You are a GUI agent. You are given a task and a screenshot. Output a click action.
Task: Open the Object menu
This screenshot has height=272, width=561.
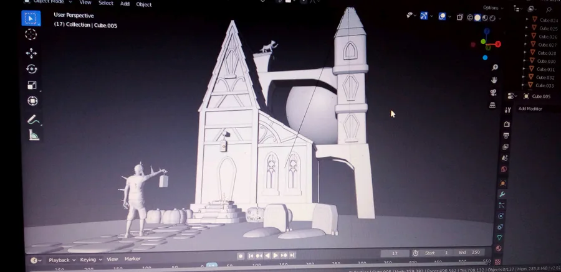click(144, 4)
